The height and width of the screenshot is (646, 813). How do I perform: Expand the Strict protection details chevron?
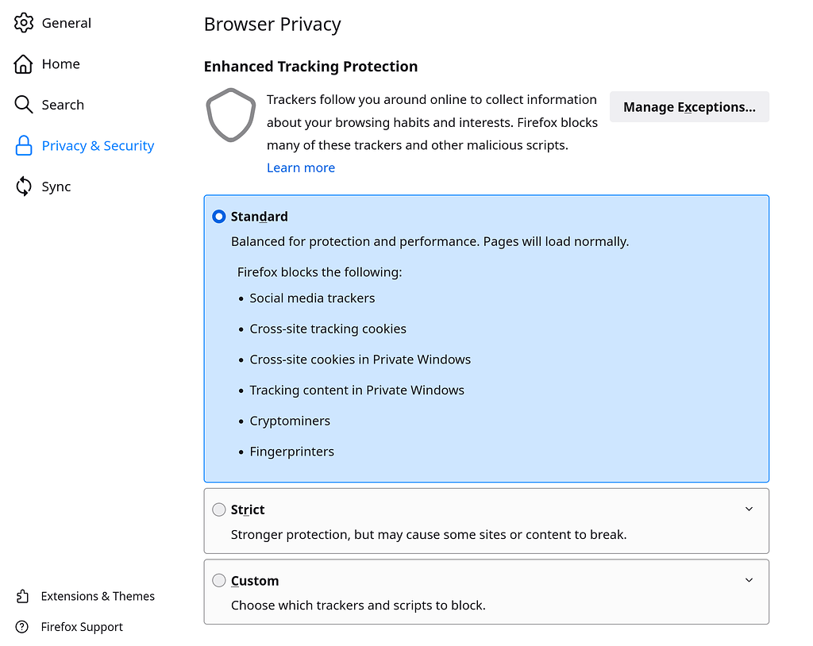749,509
